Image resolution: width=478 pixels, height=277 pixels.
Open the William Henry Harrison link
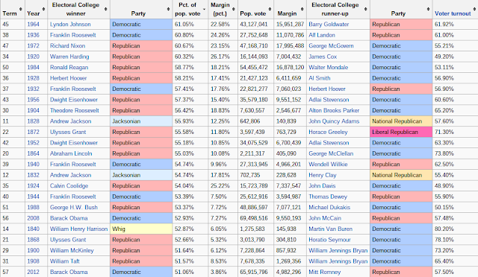[x=78, y=229]
